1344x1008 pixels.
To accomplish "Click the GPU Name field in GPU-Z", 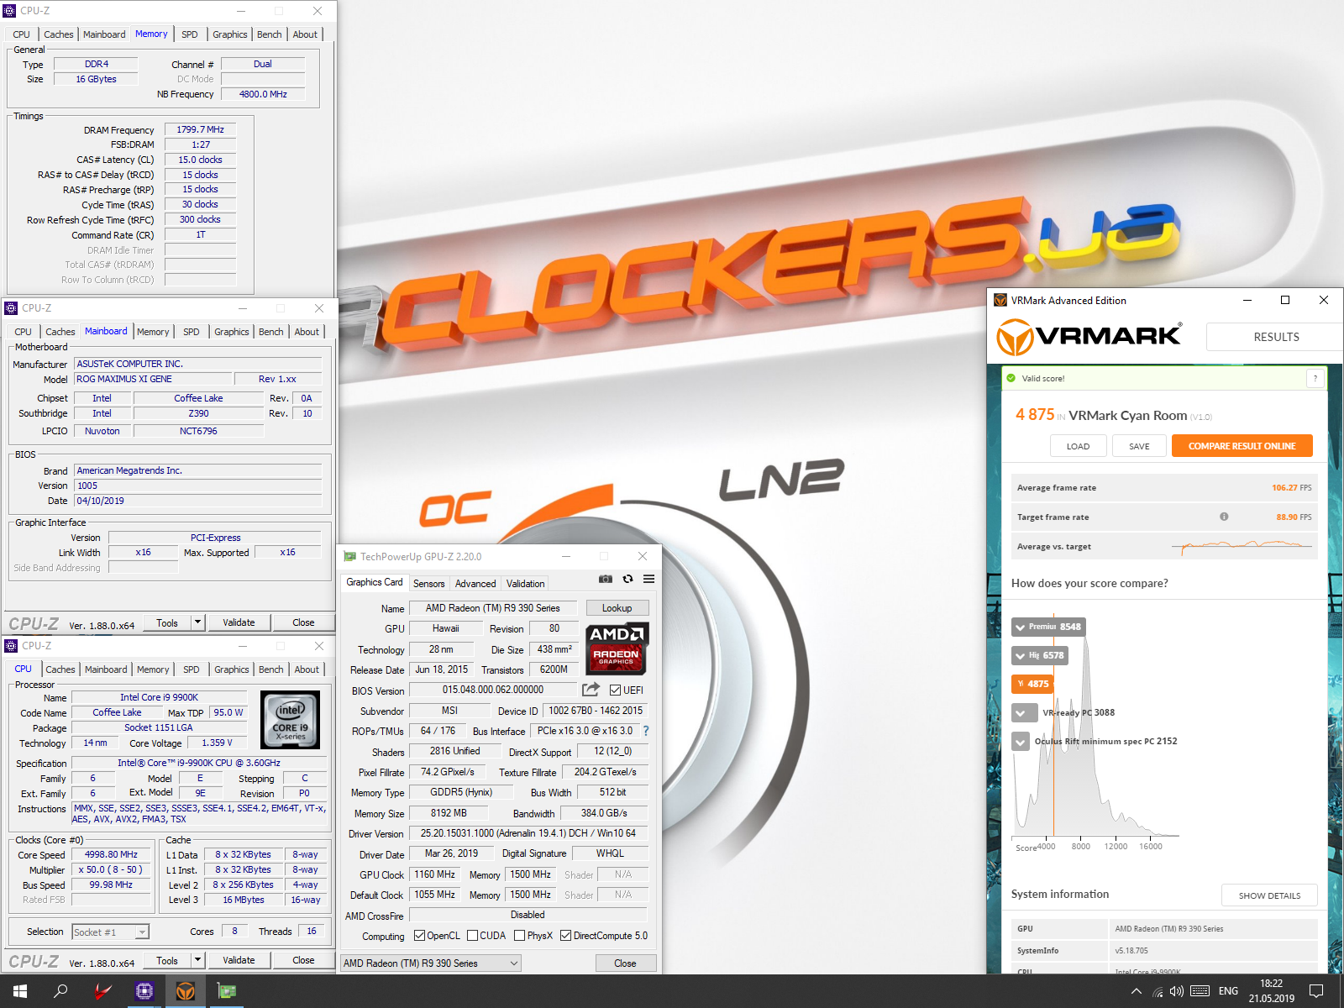I will pos(492,608).
